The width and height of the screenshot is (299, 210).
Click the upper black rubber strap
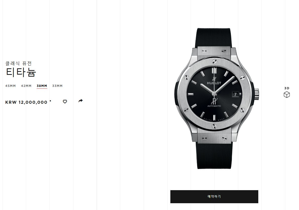pos(214,37)
